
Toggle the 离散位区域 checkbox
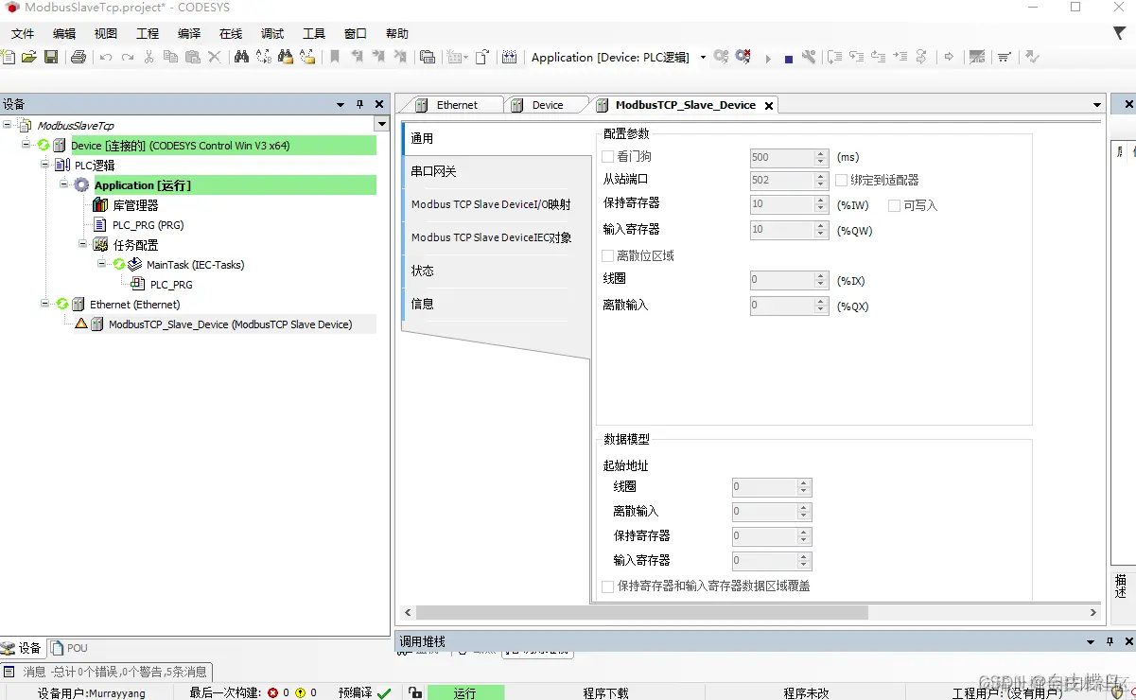608,255
